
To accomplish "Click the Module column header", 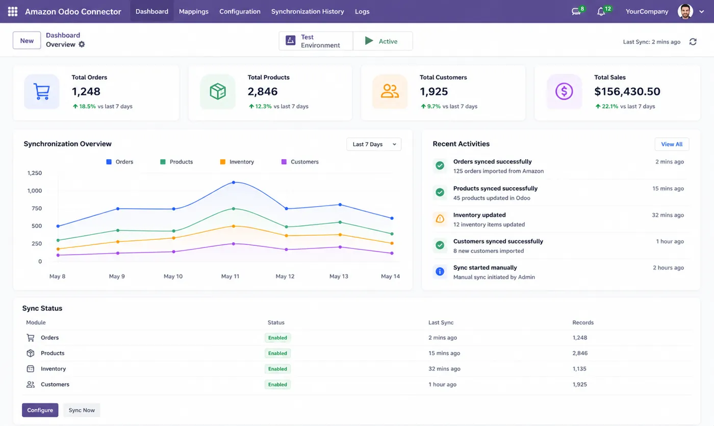I will [x=36, y=322].
